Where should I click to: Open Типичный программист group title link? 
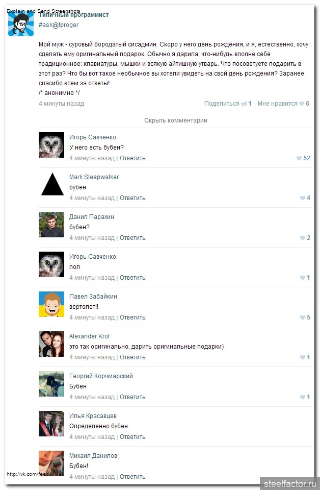(x=73, y=15)
